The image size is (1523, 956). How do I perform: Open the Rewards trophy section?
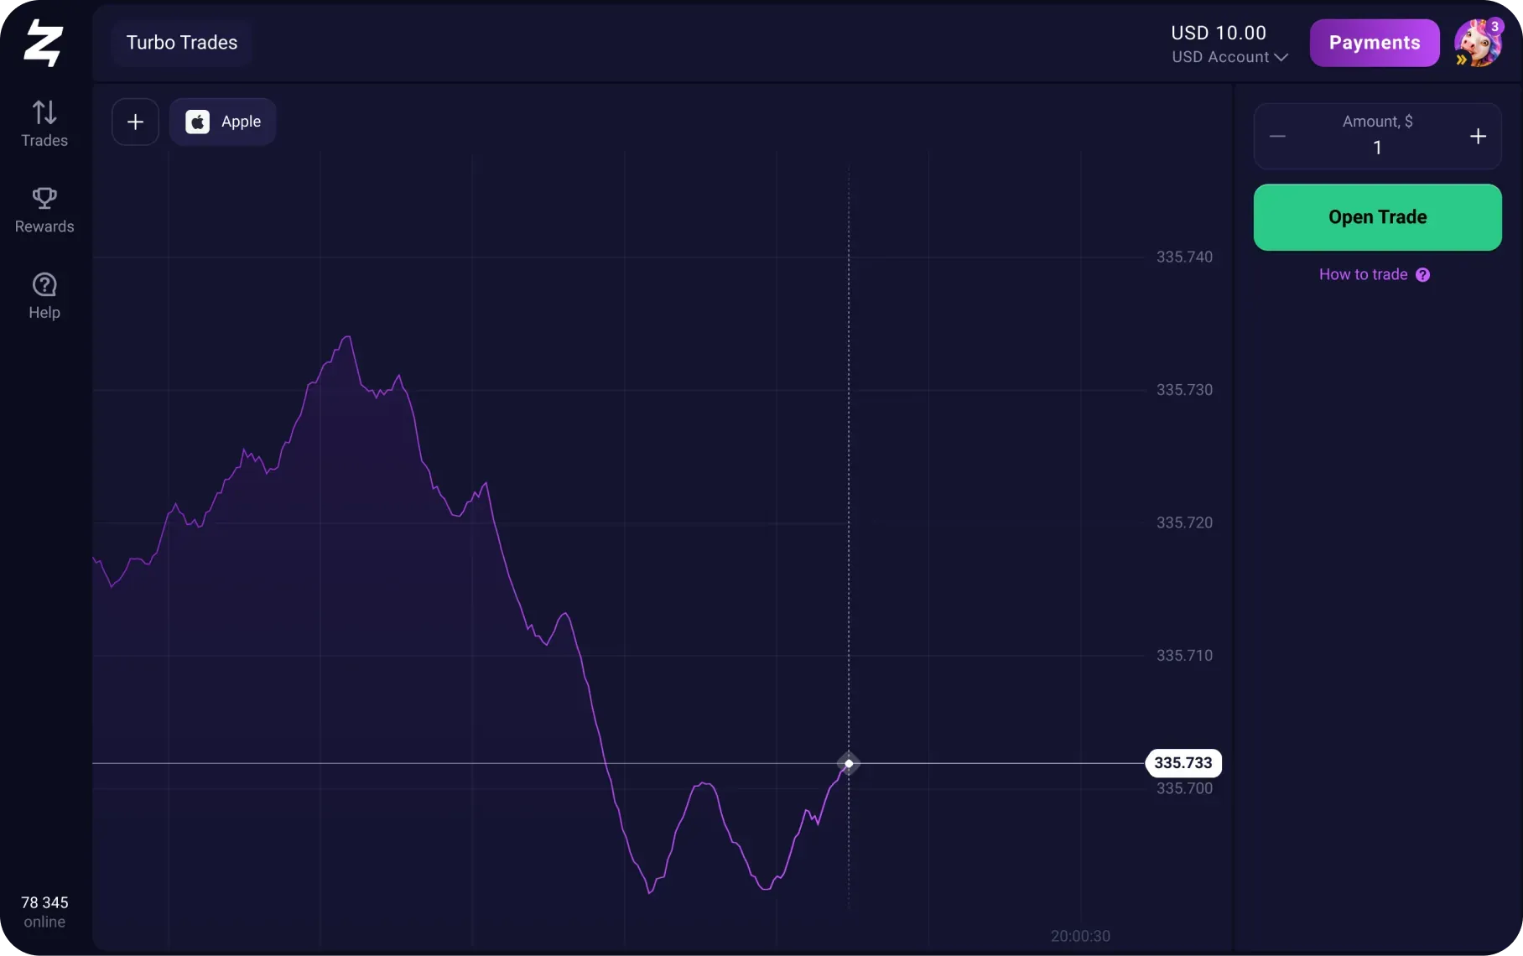44,210
